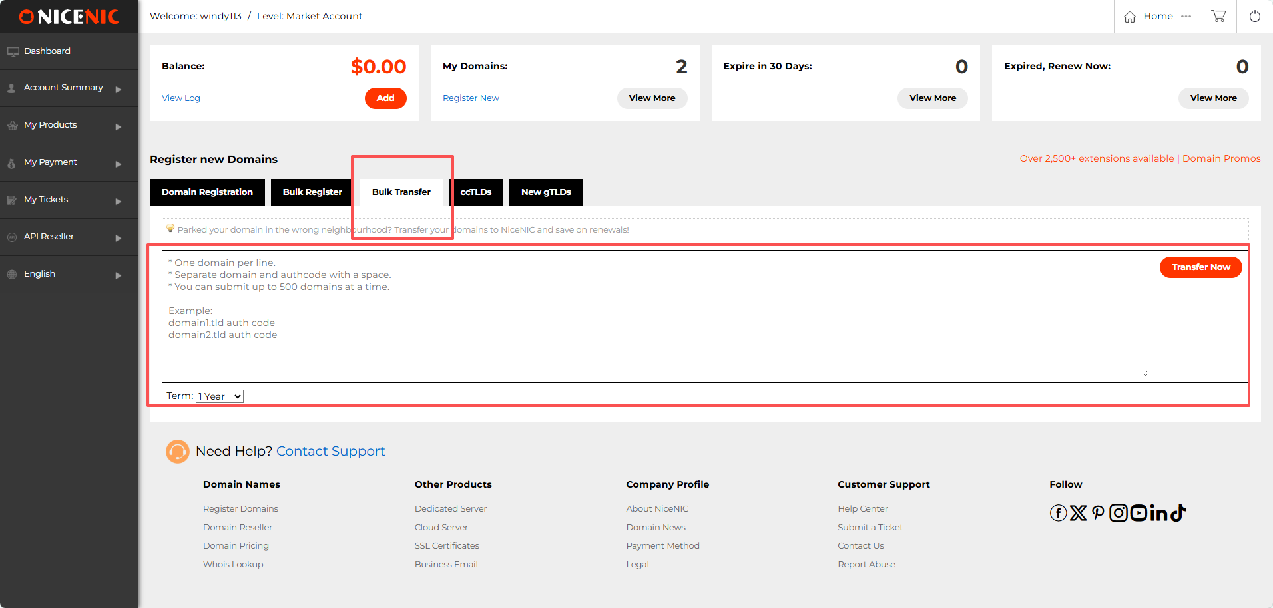The width and height of the screenshot is (1273, 608).
Task: Open the shopping cart
Action: tap(1218, 16)
